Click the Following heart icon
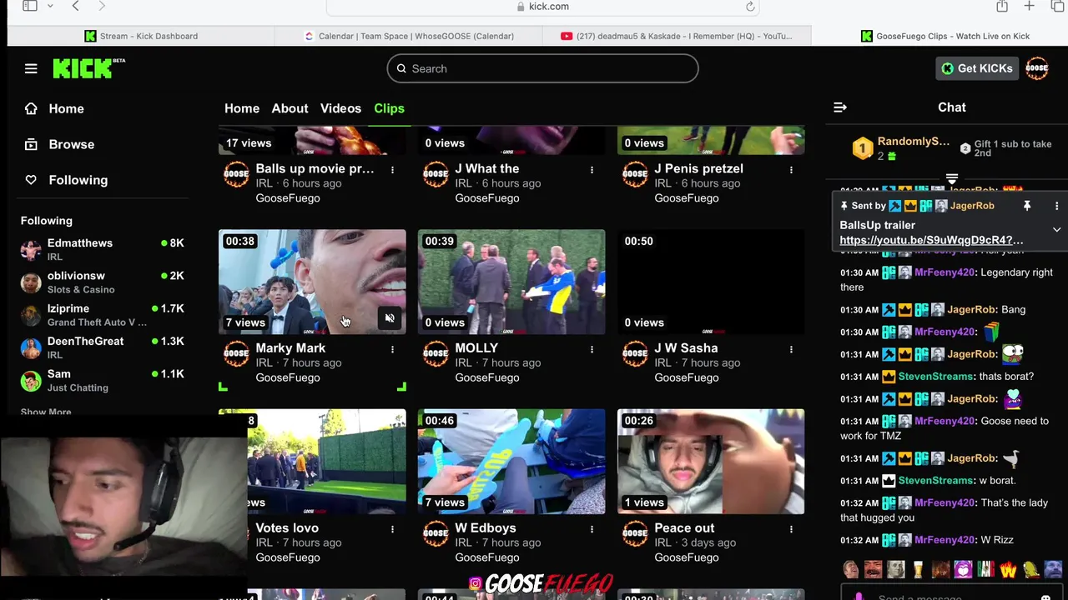Viewport: 1068px width, 600px height. [31, 180]
